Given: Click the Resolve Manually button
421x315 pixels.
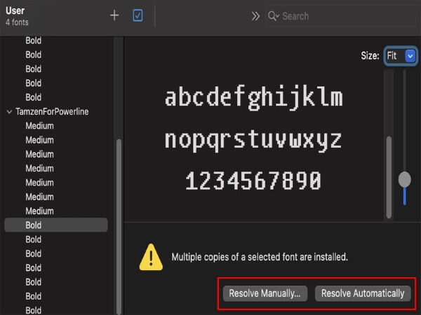Looking at the screenshot, I should 265,294.
